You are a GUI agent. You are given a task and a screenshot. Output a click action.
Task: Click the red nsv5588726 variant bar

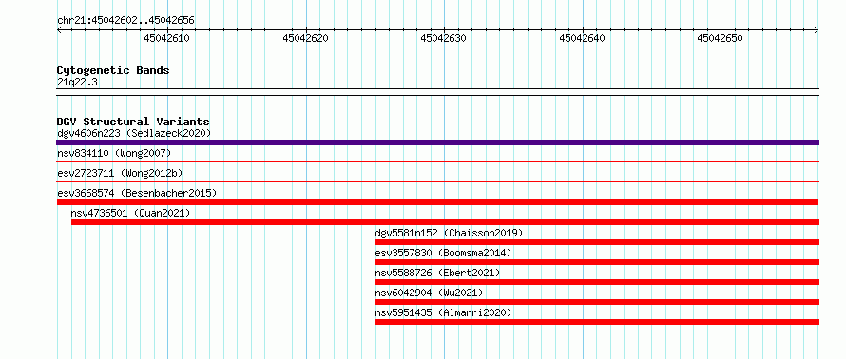click(x=597, y=282)
